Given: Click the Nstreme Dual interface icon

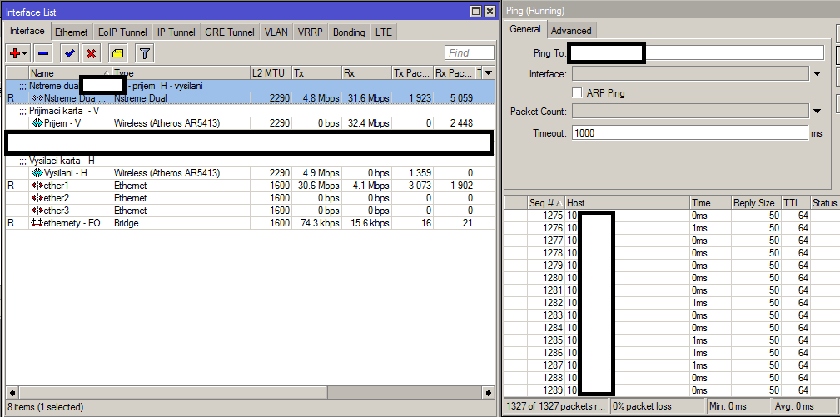Looking at the screenshot, I should 37,98.
